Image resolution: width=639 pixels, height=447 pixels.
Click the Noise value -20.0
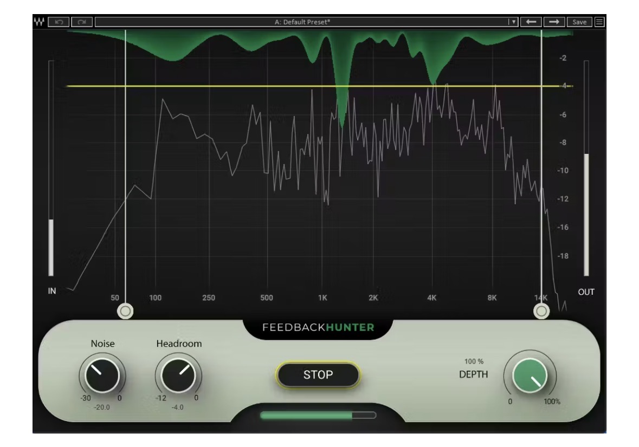(101, 407)
